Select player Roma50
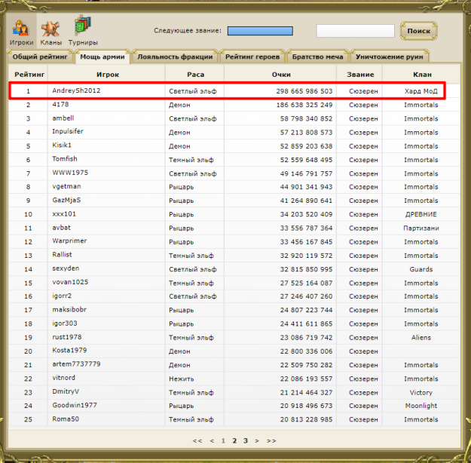The image size is (471, 463). click(66, 419)
